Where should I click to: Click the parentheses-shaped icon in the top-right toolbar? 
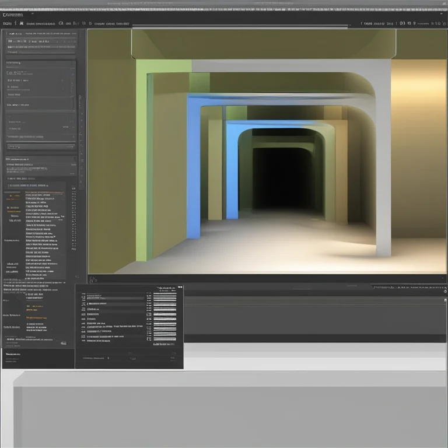point(402,23)
